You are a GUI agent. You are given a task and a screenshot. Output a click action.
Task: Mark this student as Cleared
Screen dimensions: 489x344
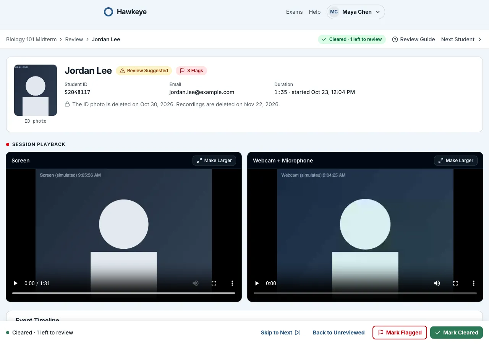point(457,333)
